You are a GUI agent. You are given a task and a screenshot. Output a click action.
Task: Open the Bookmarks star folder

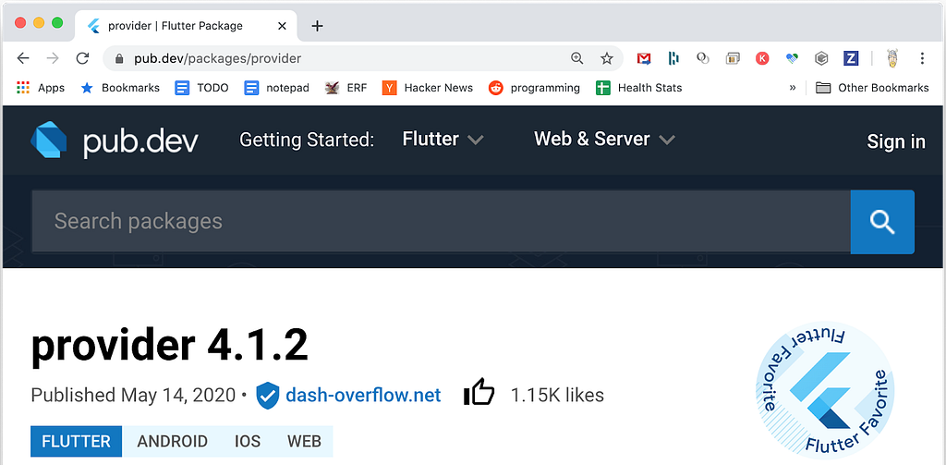(120, 88)
